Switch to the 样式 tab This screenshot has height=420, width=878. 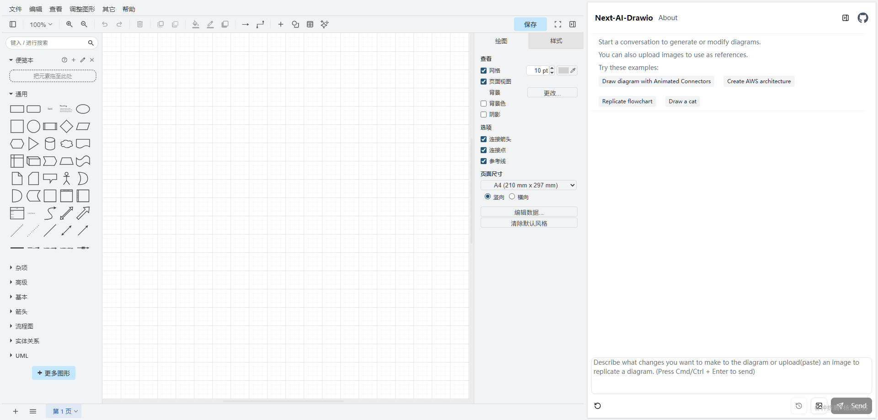(556, 41)
